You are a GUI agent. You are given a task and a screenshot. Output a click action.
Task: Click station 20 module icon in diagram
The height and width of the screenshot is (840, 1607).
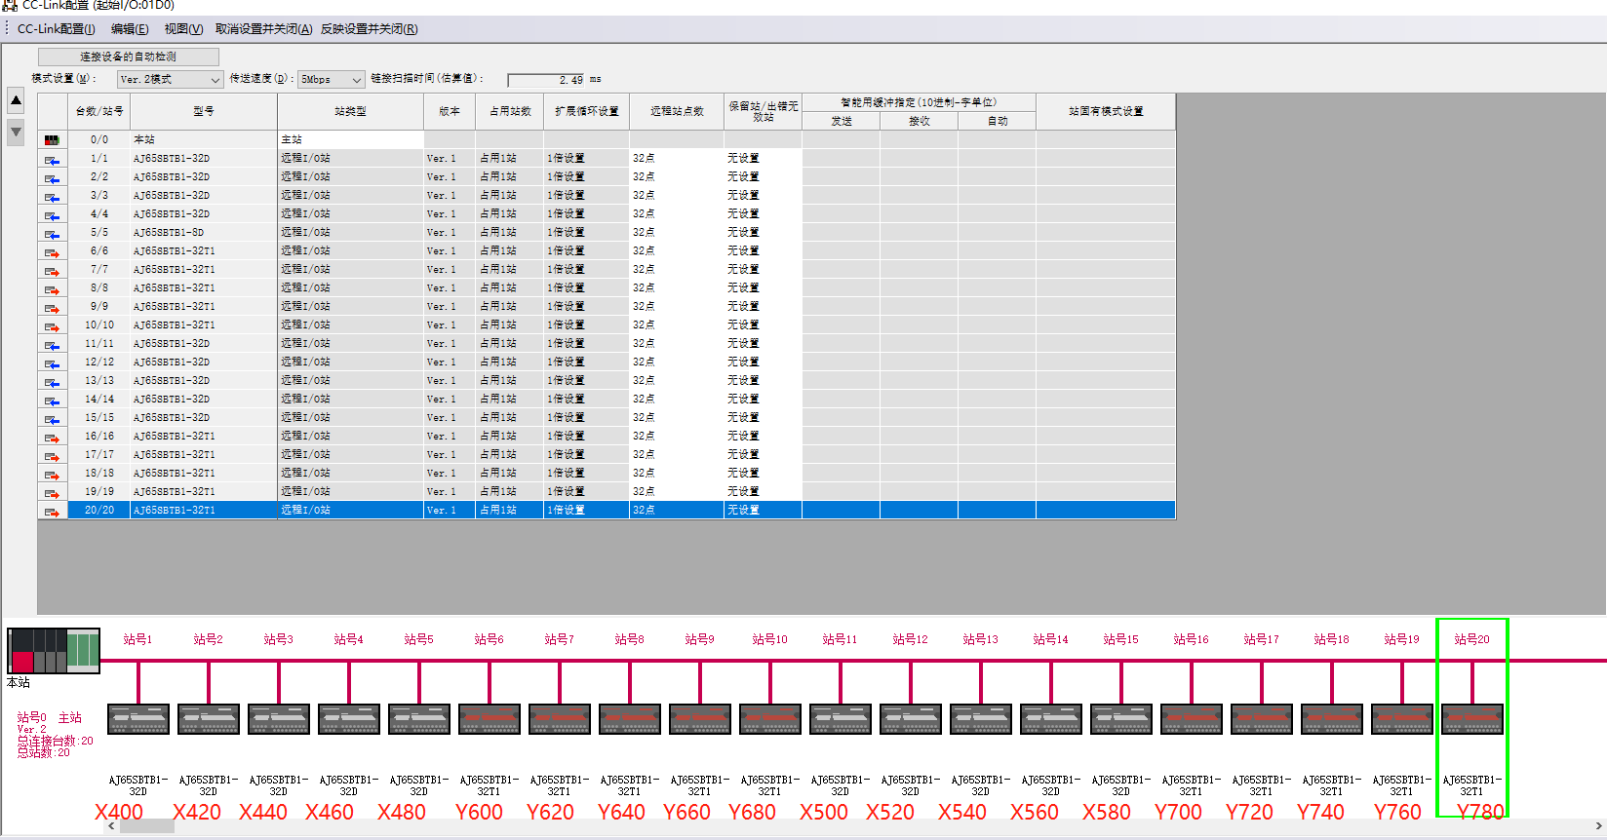(1472, 719)
